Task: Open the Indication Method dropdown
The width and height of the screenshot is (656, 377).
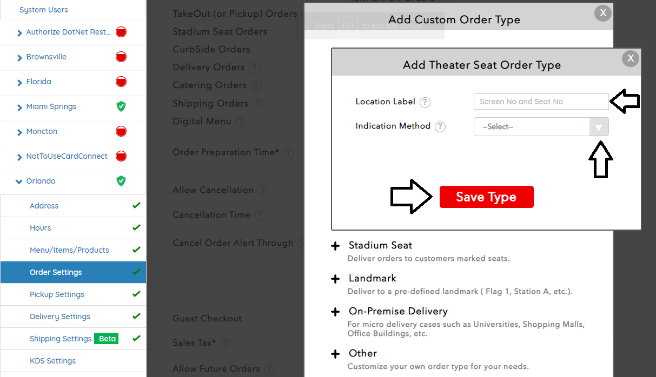Action: coord(541,127)
